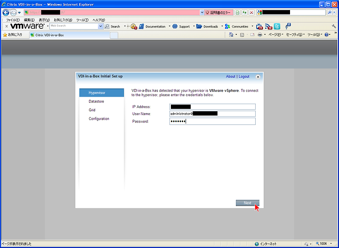This screenshot has height=248, width=339.
Task: Open the 編集(E) menu
Action: (29, 20)
